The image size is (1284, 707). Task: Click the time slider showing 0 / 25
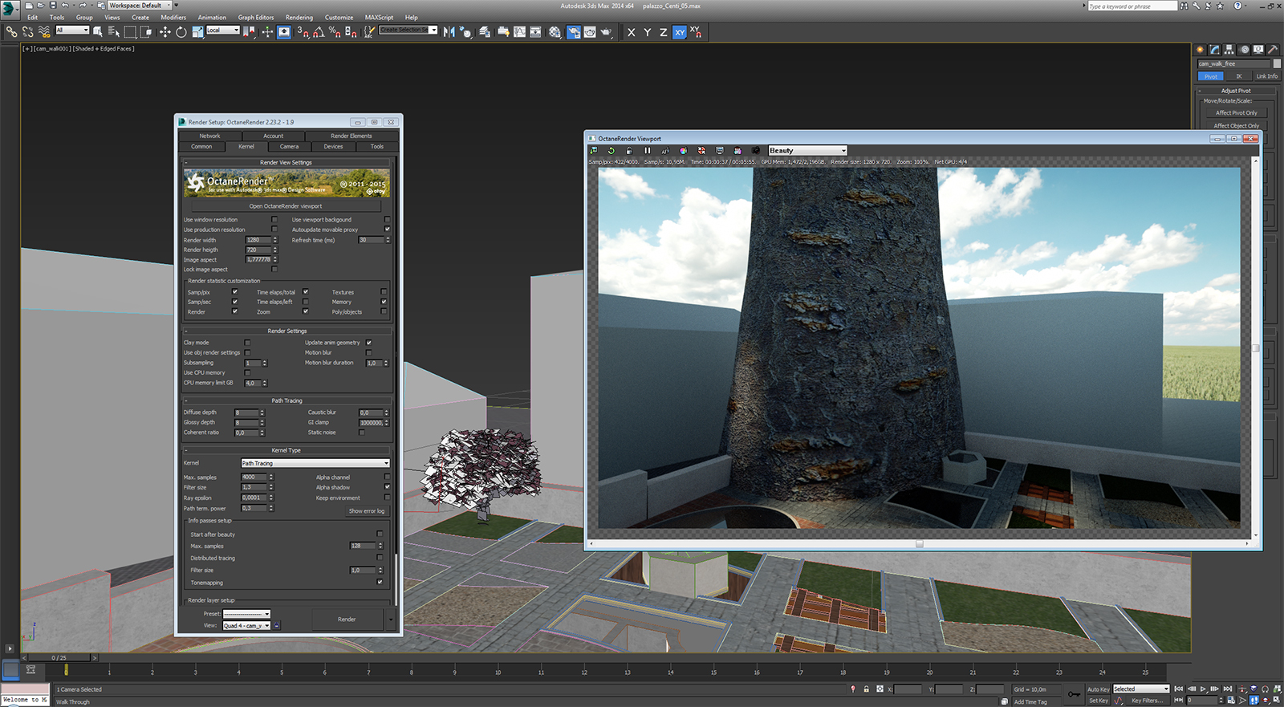[59, 658]
